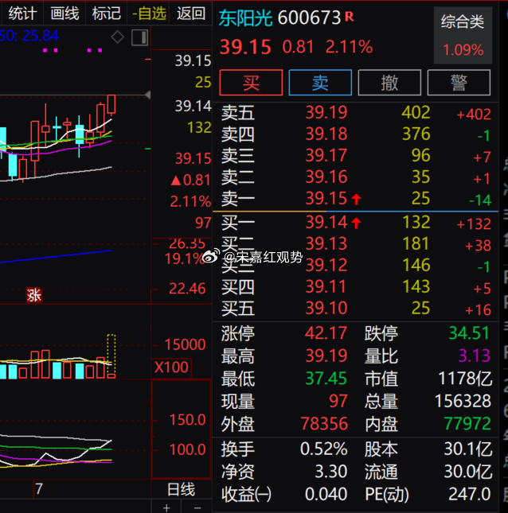Select 买五 price 39.10
Image resolution: width=508 pixels, height=513 pixels.
point(326,308)
